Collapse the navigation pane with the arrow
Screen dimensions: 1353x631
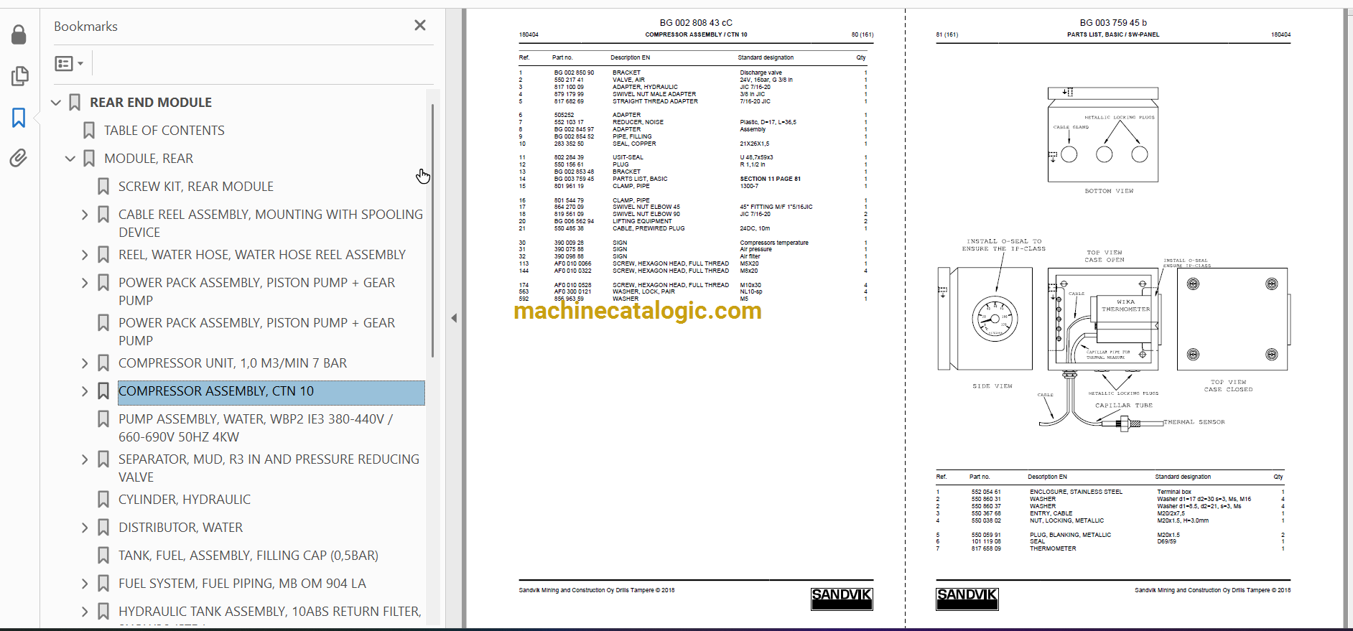click(x=454, y=318)
